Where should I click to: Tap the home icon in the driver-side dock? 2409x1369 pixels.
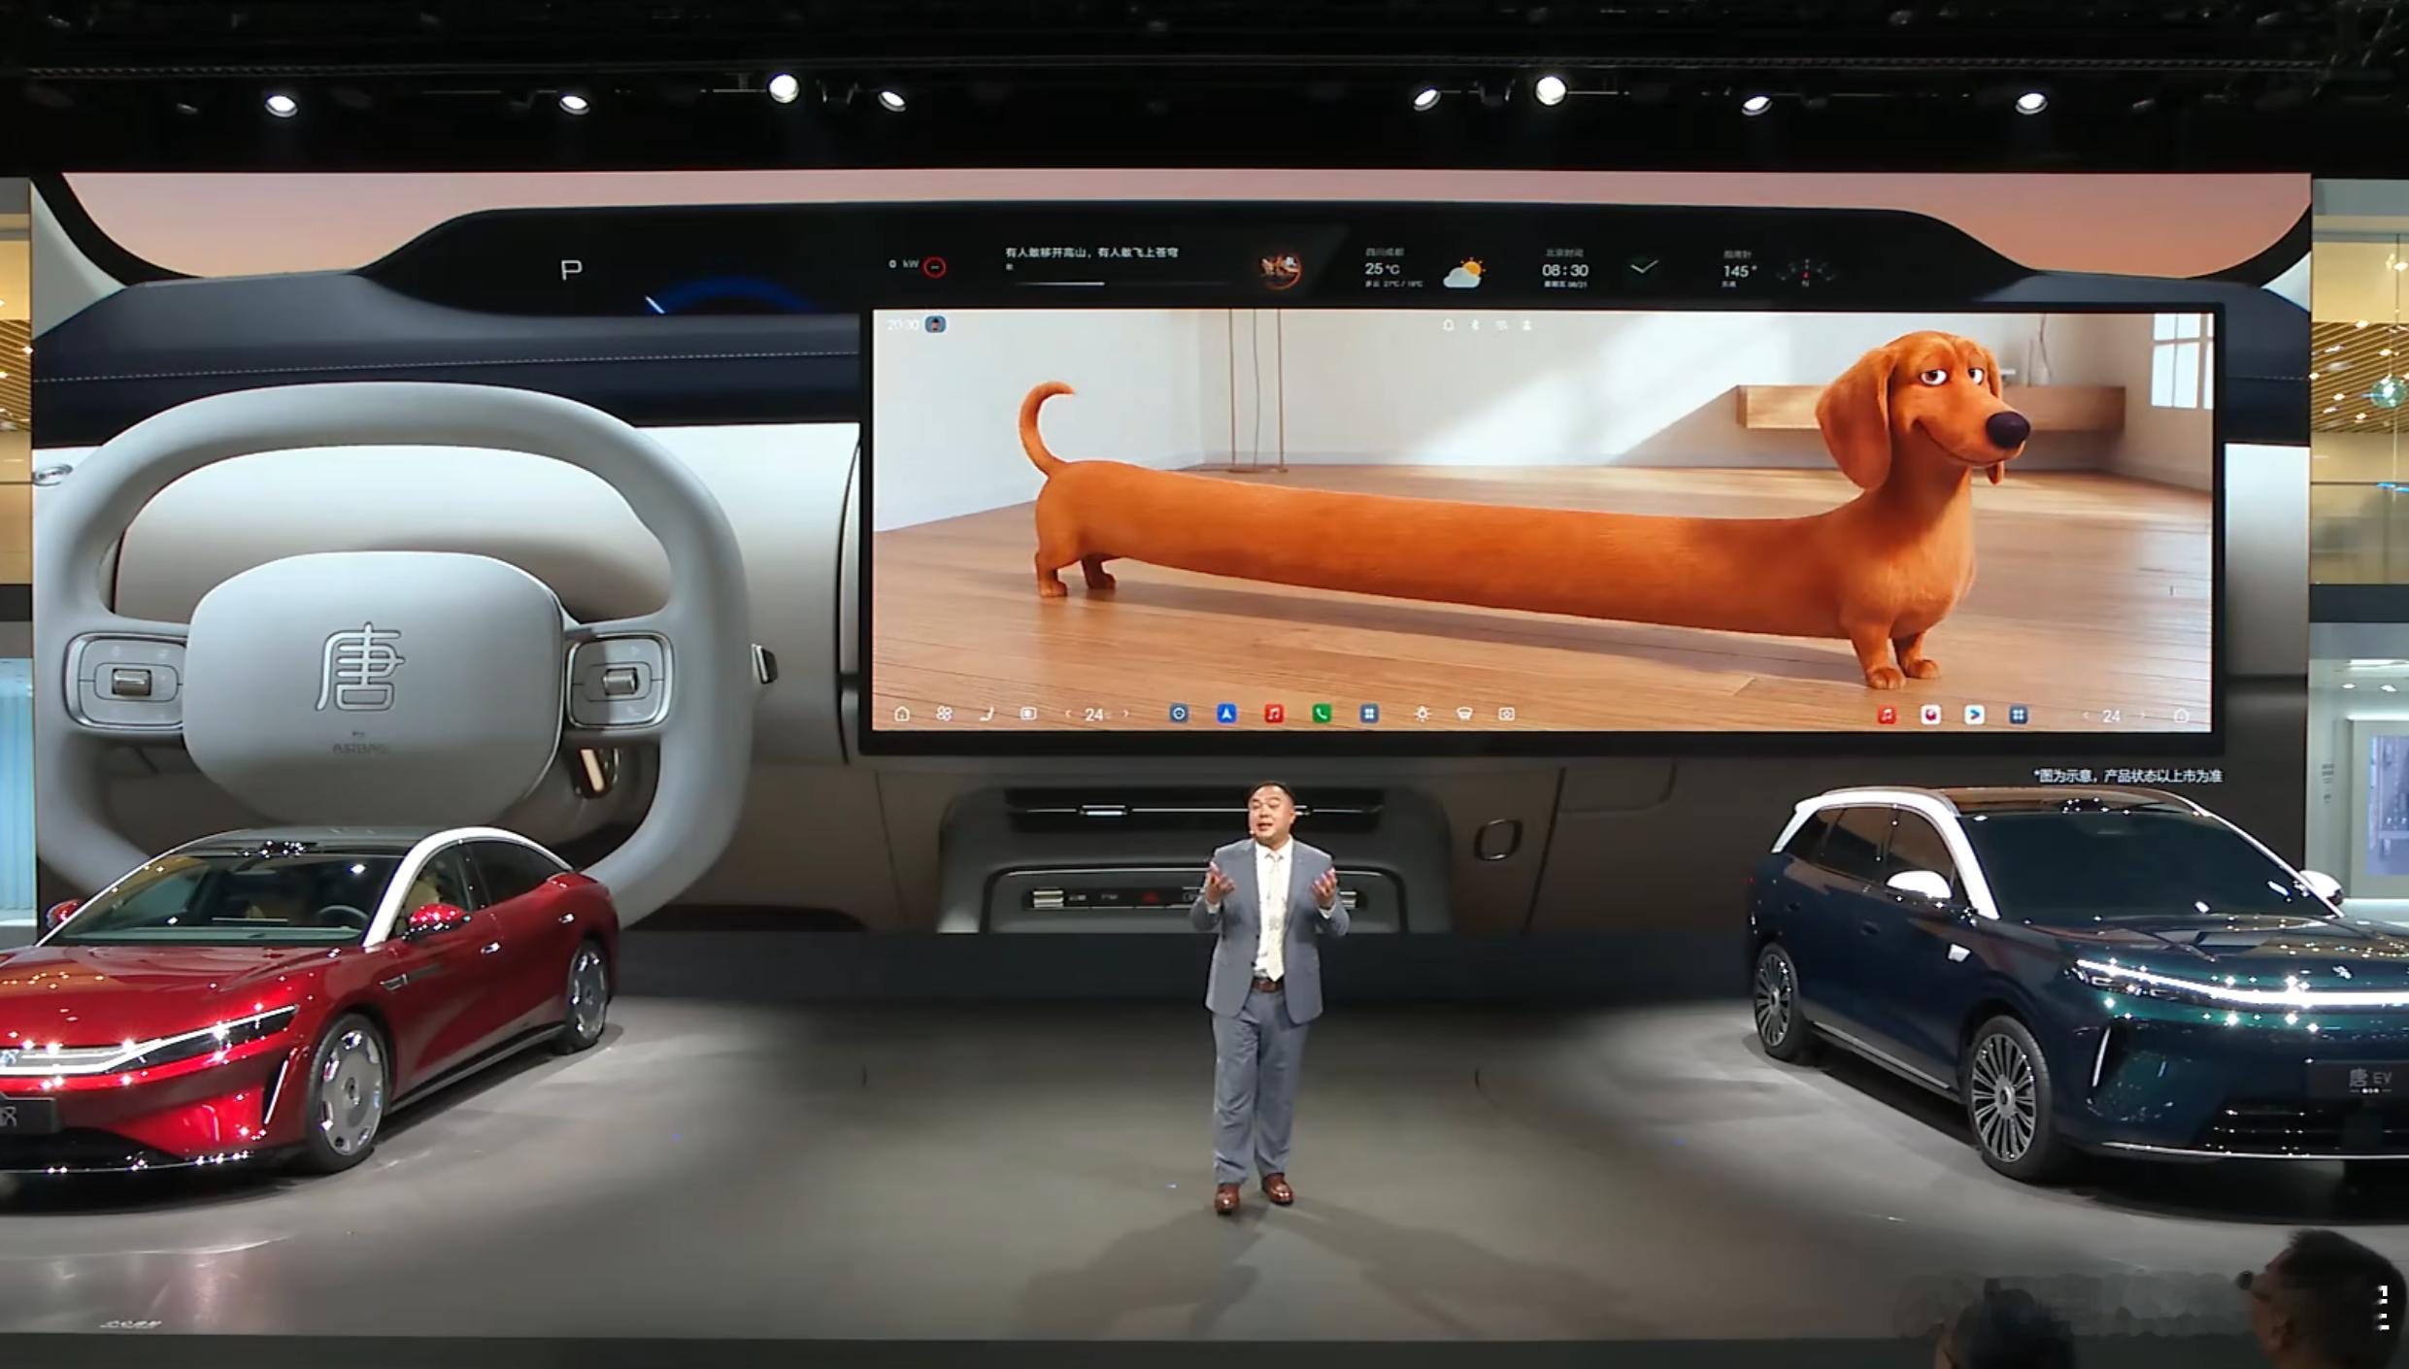tap(902, 714)
